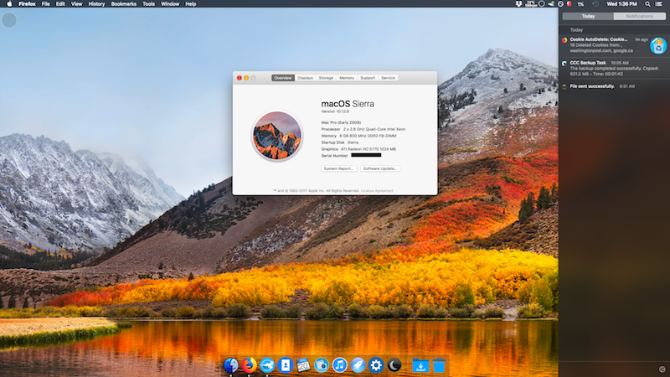Click the Cookie AutoDelete notification title
Image resolution: width=670 pixels, height=377 pixels.
pos(598,39)
